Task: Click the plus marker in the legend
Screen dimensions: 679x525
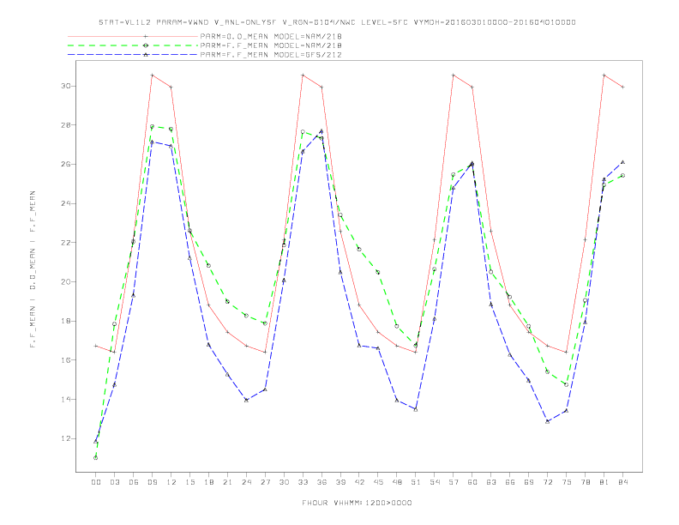Action: (x=146, y=36)
